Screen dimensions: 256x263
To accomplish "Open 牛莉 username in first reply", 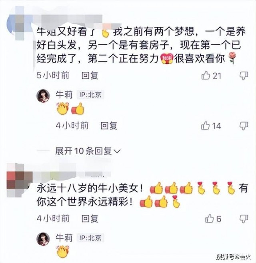I will click(64, 95).
